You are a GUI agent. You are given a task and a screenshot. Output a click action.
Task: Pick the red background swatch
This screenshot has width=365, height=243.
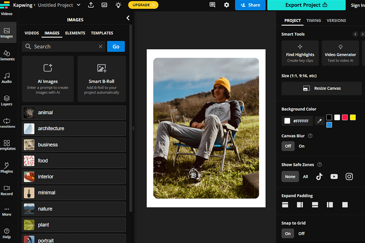pyautogui.click(x=345, y=117)
